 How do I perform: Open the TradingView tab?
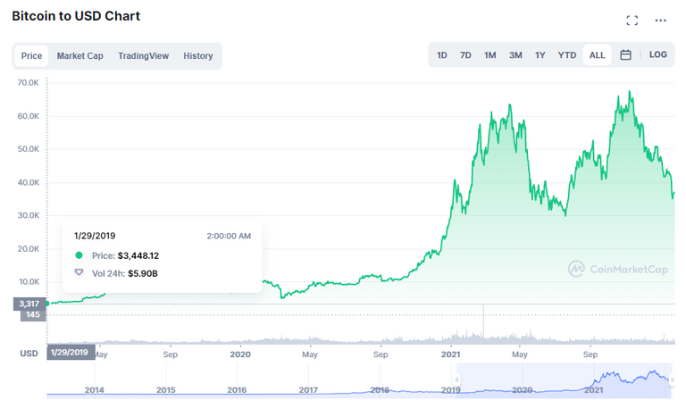(x=143, y=56)
